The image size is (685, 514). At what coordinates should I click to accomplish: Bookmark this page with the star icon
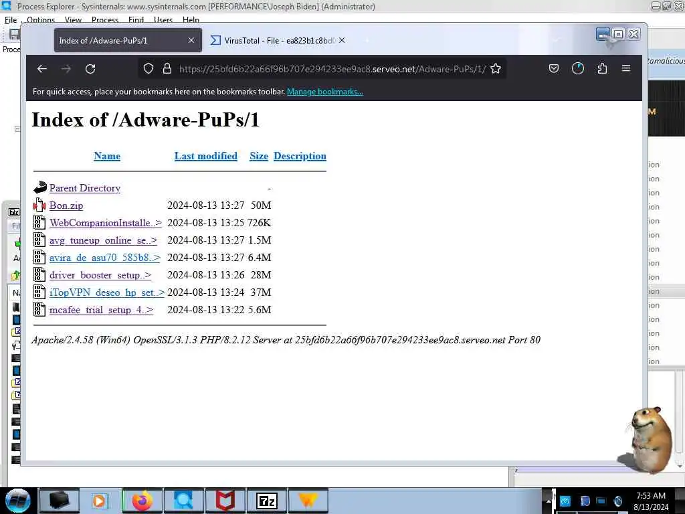496,69
